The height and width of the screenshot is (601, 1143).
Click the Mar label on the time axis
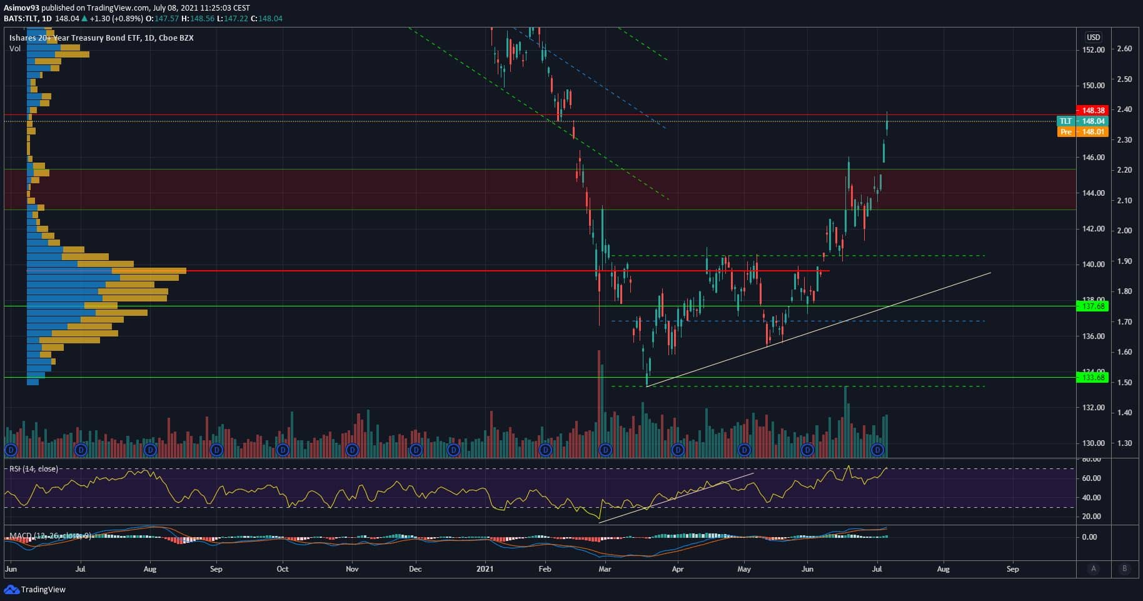[x=605, y=569]
